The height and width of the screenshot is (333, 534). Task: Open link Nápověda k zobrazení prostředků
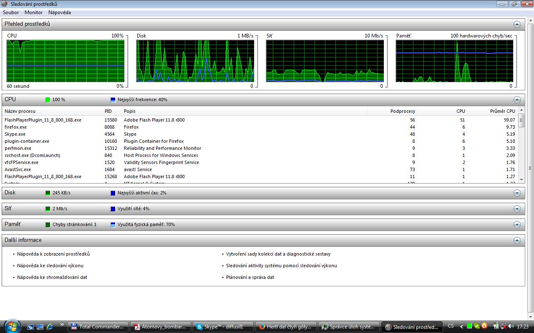(53, 254)
